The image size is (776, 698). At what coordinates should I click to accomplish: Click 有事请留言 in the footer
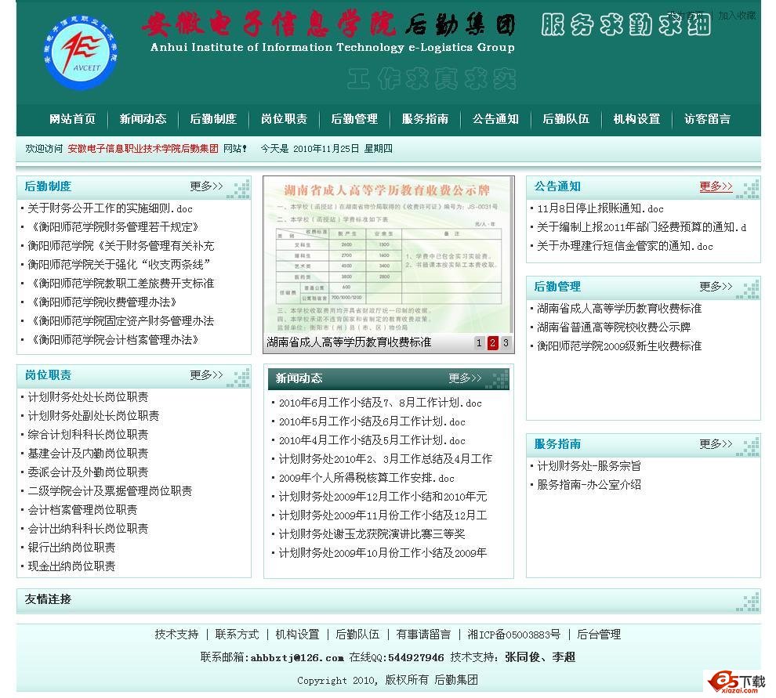[423, 635]
